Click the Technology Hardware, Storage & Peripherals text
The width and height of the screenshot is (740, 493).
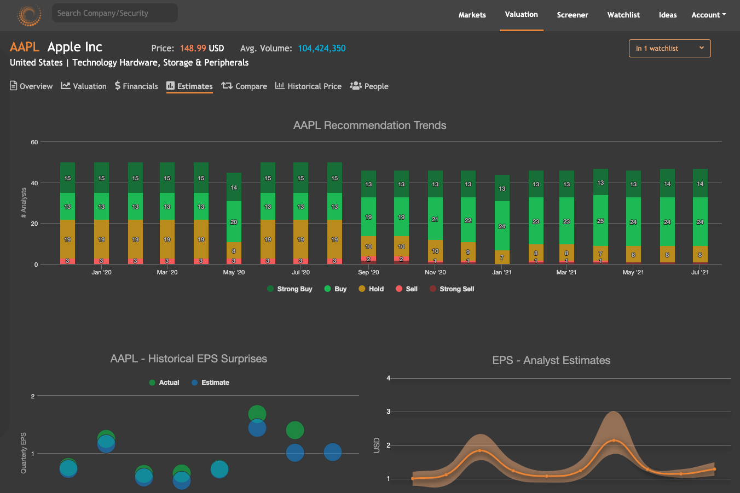pos(160,62)
